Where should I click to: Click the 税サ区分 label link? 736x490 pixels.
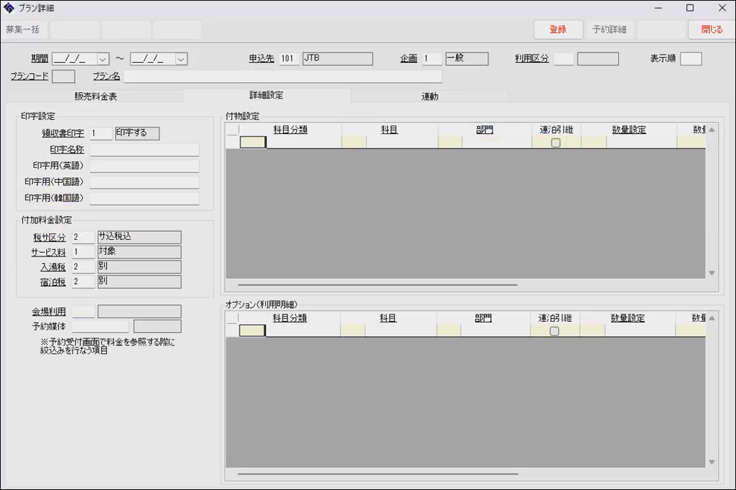[49, 238]
